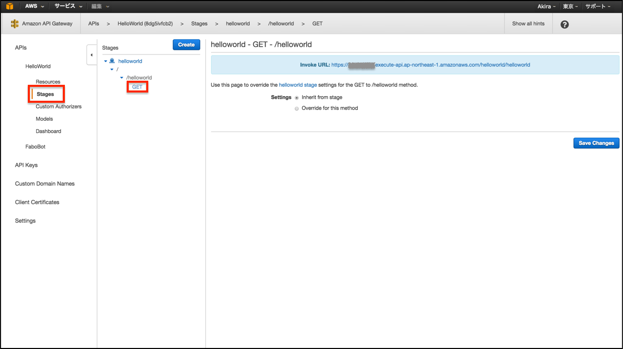Collapse the helloworld stage tree
The width and height of the screenshot is (623, 349).
(x=106, y=61)
